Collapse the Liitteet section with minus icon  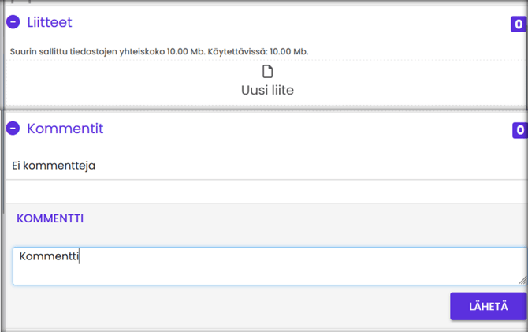(13, 23)
